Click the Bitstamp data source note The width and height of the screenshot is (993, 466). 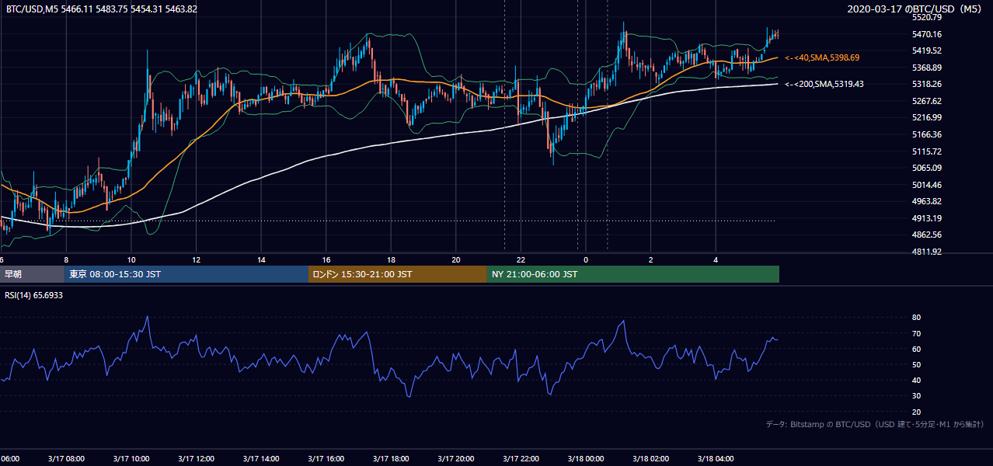point(875,424)
